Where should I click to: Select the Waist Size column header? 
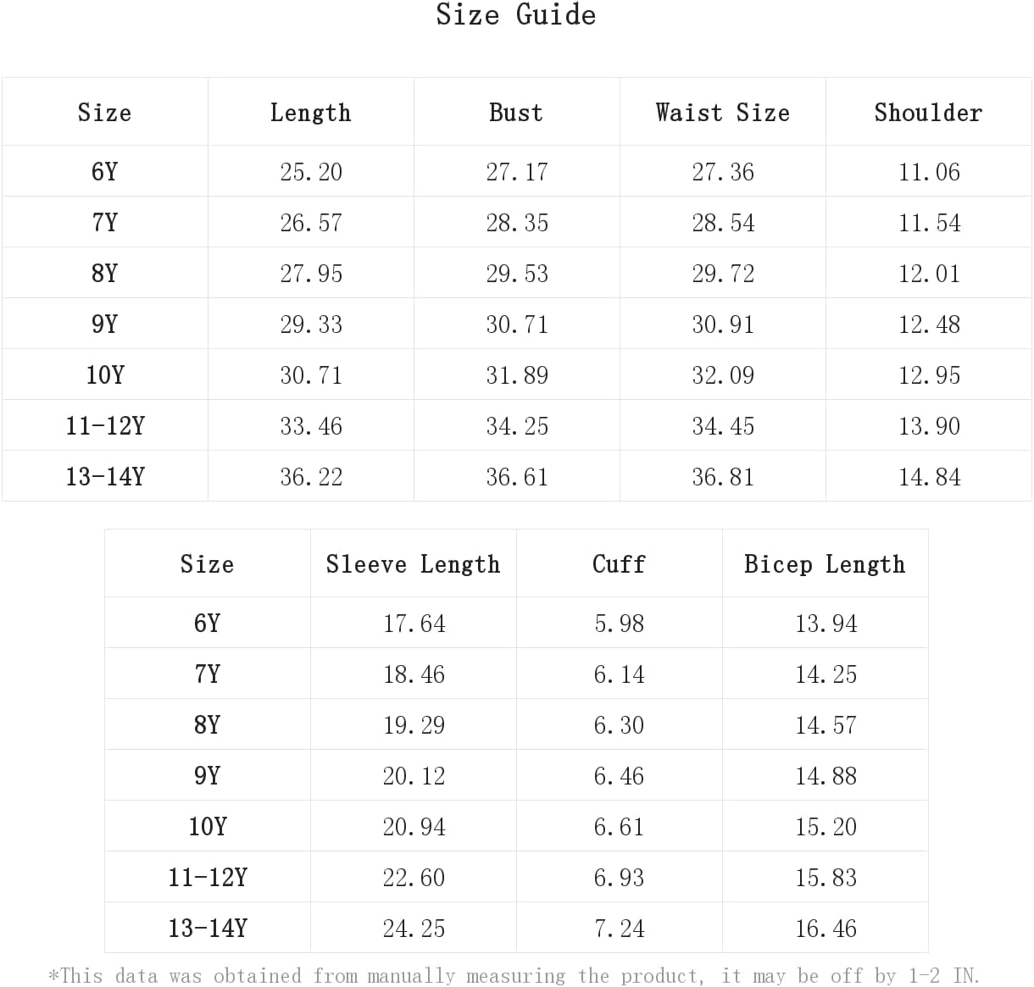(722, 113)
